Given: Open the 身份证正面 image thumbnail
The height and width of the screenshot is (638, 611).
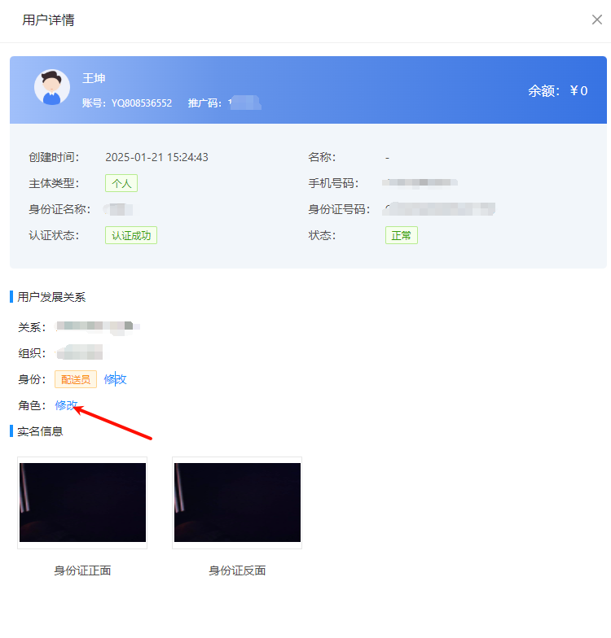Looking at the screenshot, I should (x=82, y=503).
